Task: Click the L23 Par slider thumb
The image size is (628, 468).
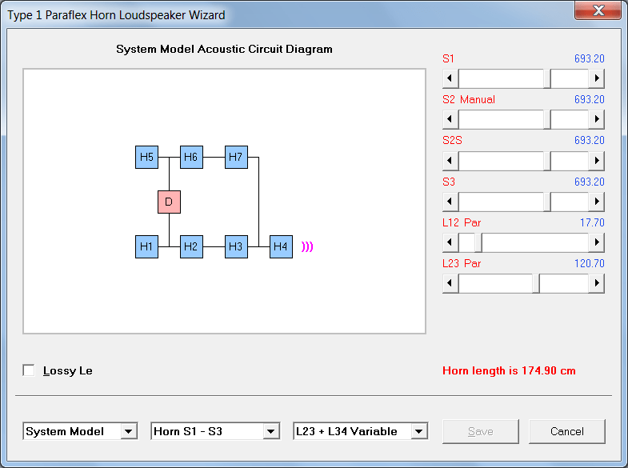Action: pos(536,283)
